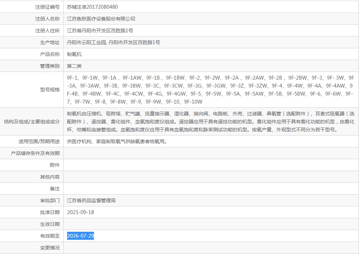
Task: Click the structure description starting 制氧机由压缩机
Action: coord(211,122)
